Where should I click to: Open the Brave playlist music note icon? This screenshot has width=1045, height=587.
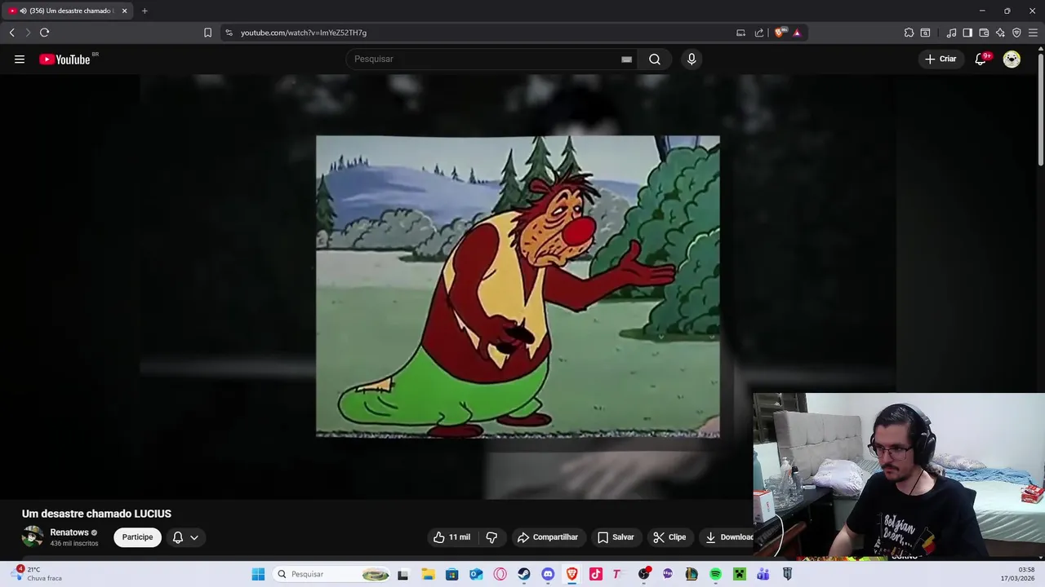pos(951,33)
